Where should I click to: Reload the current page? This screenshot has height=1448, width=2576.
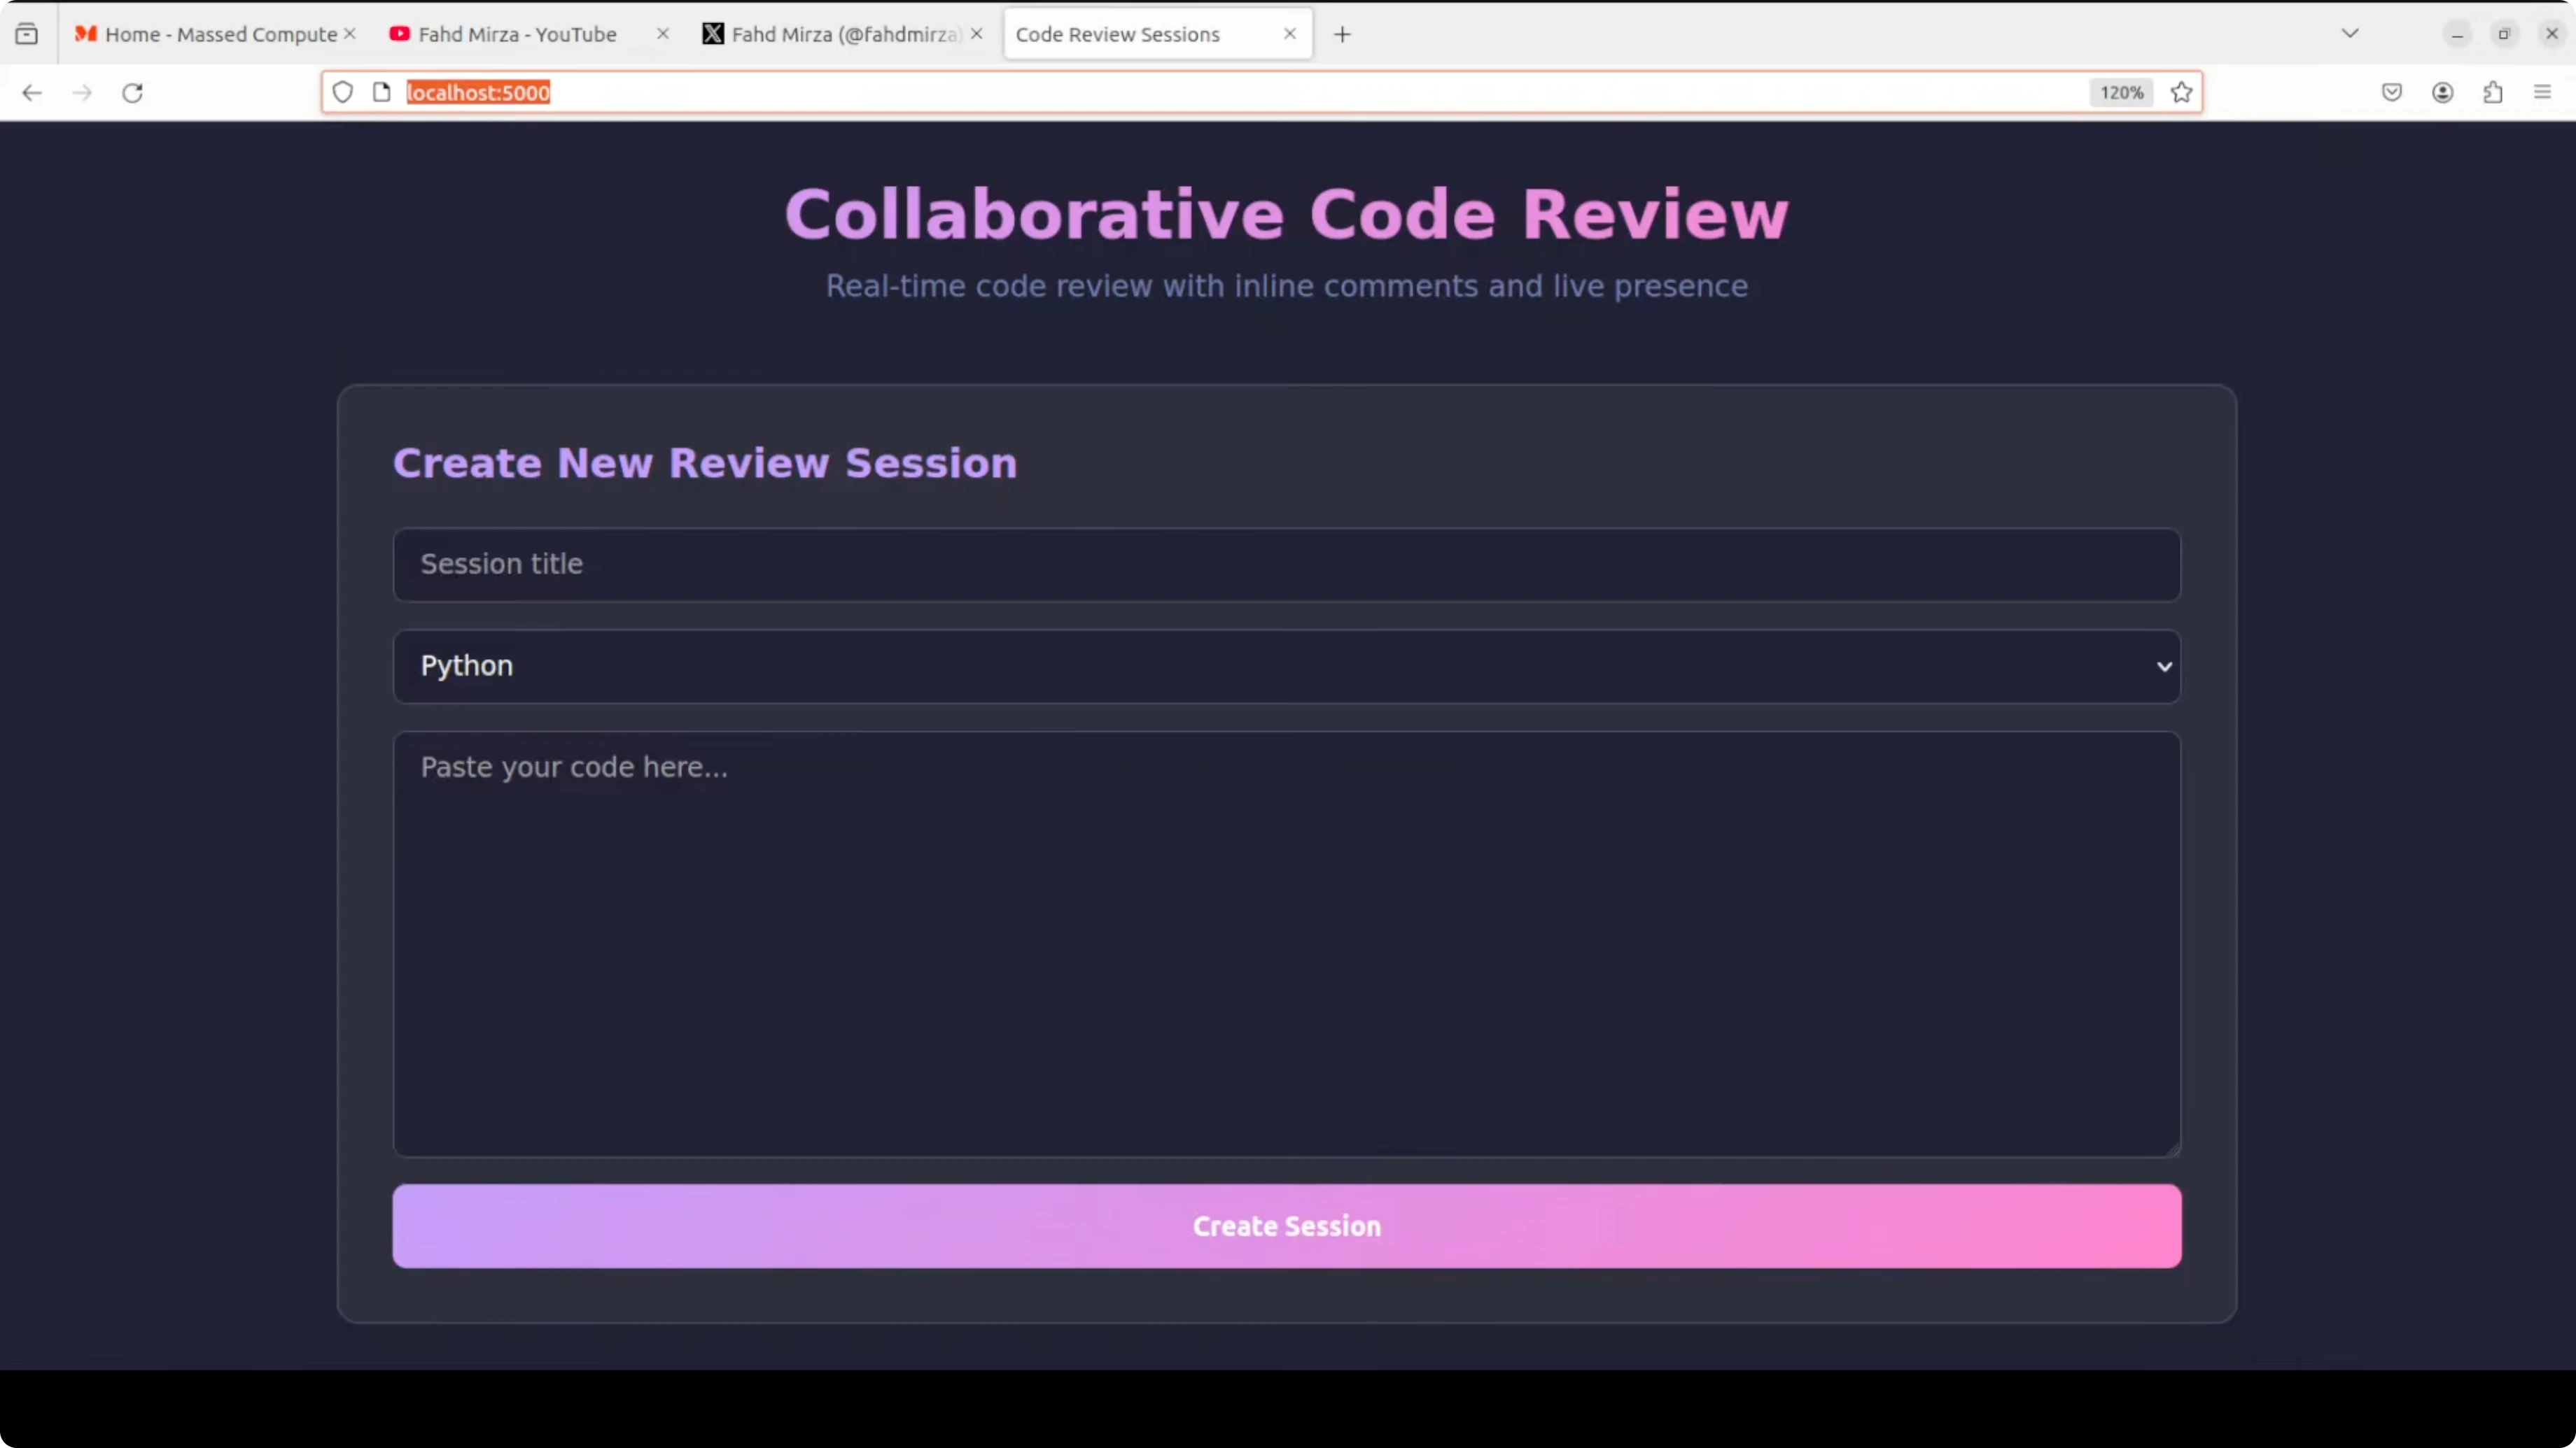pos(132,93)
